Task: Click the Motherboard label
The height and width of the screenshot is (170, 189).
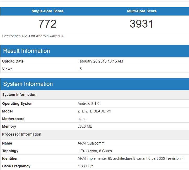Action: pyautogui.click(x=13, y=119)
